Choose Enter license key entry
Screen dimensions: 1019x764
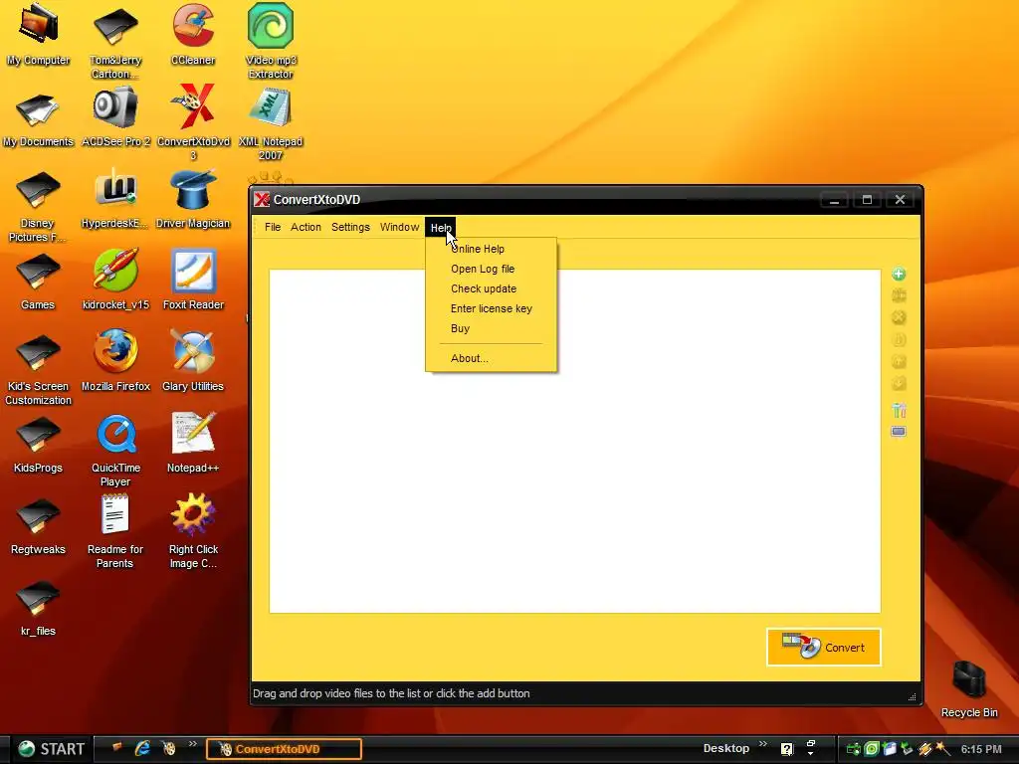[x=491, y=309]
